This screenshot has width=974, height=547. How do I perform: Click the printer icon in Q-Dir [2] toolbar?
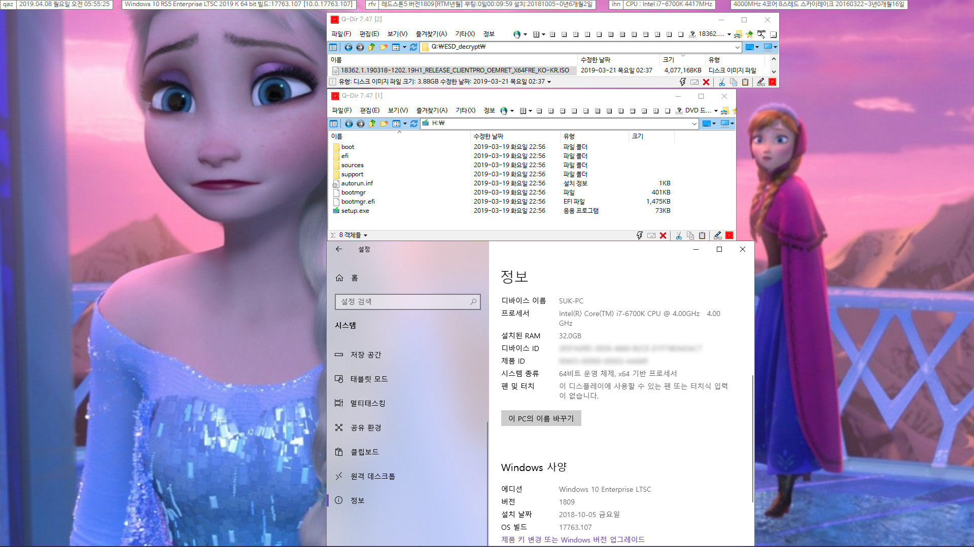pos(738,34)
